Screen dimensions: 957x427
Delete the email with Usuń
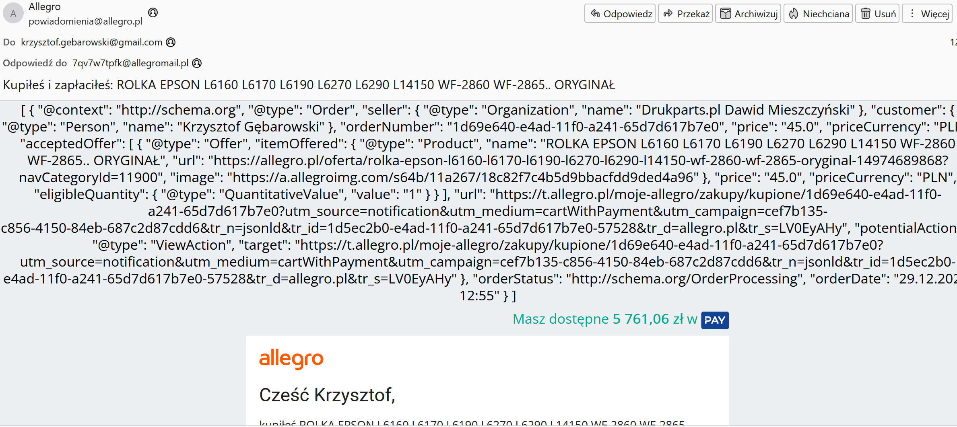pyautogui.click(x=877, y=14)
